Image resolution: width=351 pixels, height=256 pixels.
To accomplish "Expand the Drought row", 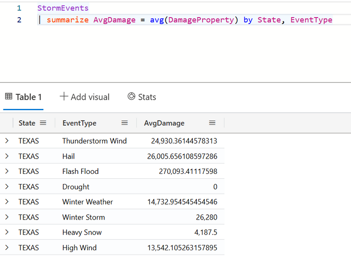I will coord(7,187).
